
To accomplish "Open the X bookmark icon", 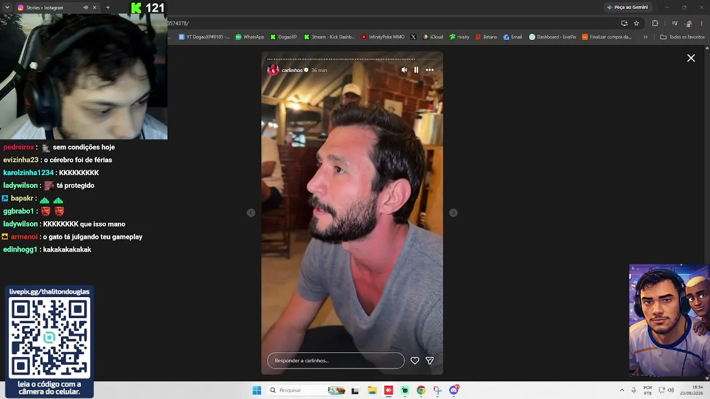I will point(413,37).
